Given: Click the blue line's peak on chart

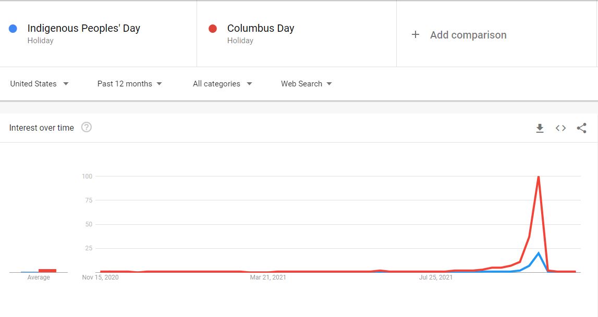Looking at the screenshot, I should point(538,253).
